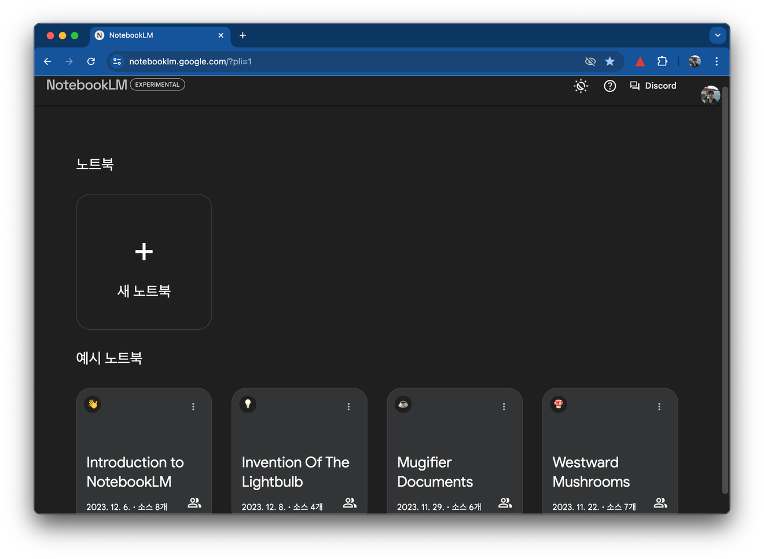
Task: Open more options for Introduction to NotebookLM
Action: pyautogui.click(x=193, y=407)
